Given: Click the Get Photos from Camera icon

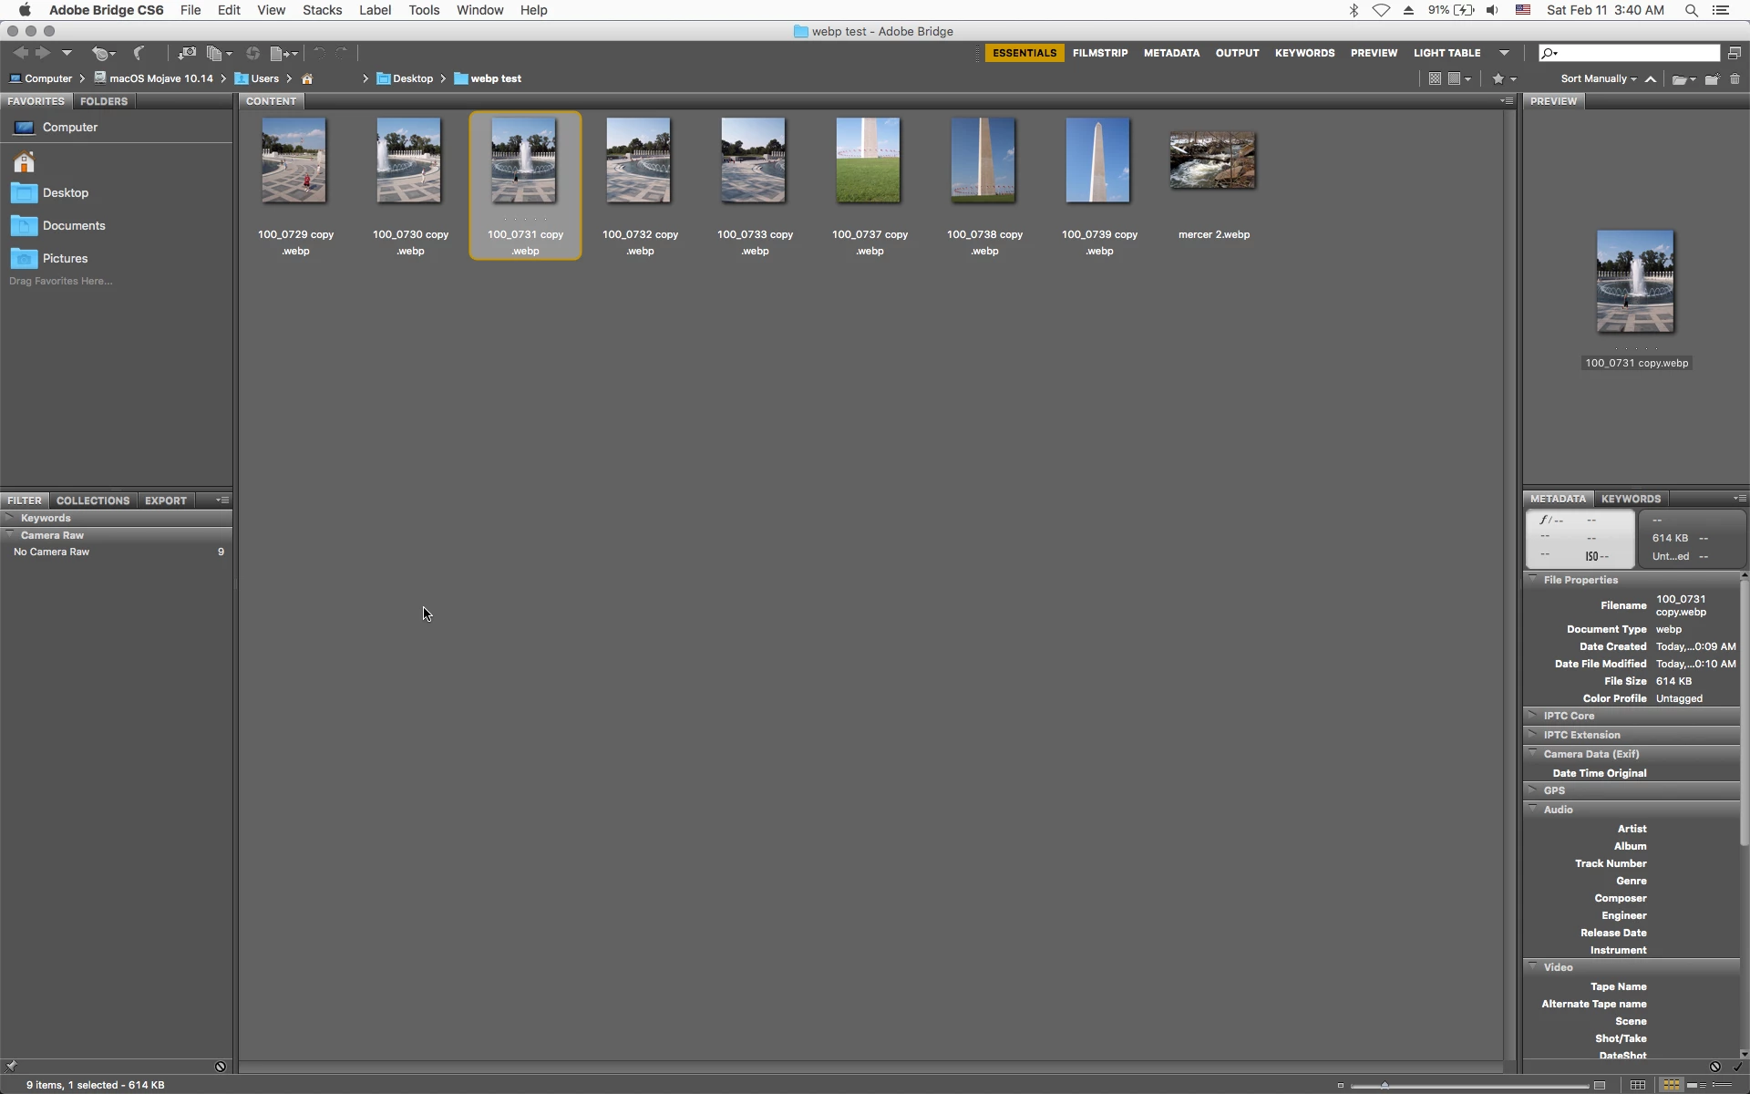Looking at the screenshot, I should pos(186,54).
